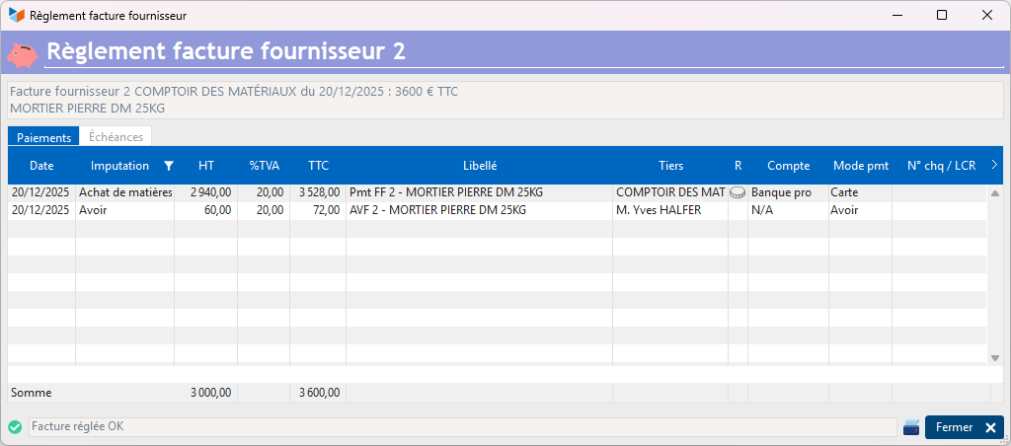The height and width of the screenshot is (446, 1011).
Task: Open the Mode pmt cell showing Carte
Action: tap(859, 192)
